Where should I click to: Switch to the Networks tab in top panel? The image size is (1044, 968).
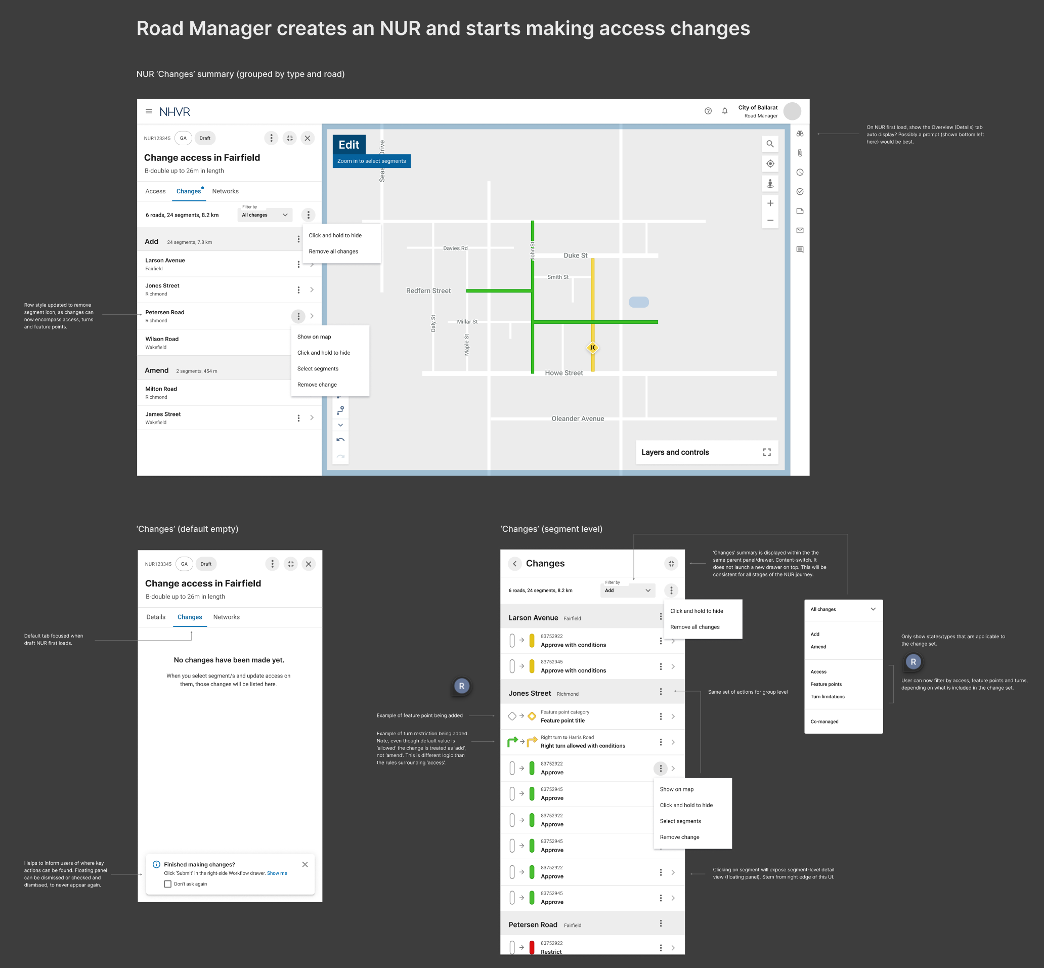(x=225, y=191)
